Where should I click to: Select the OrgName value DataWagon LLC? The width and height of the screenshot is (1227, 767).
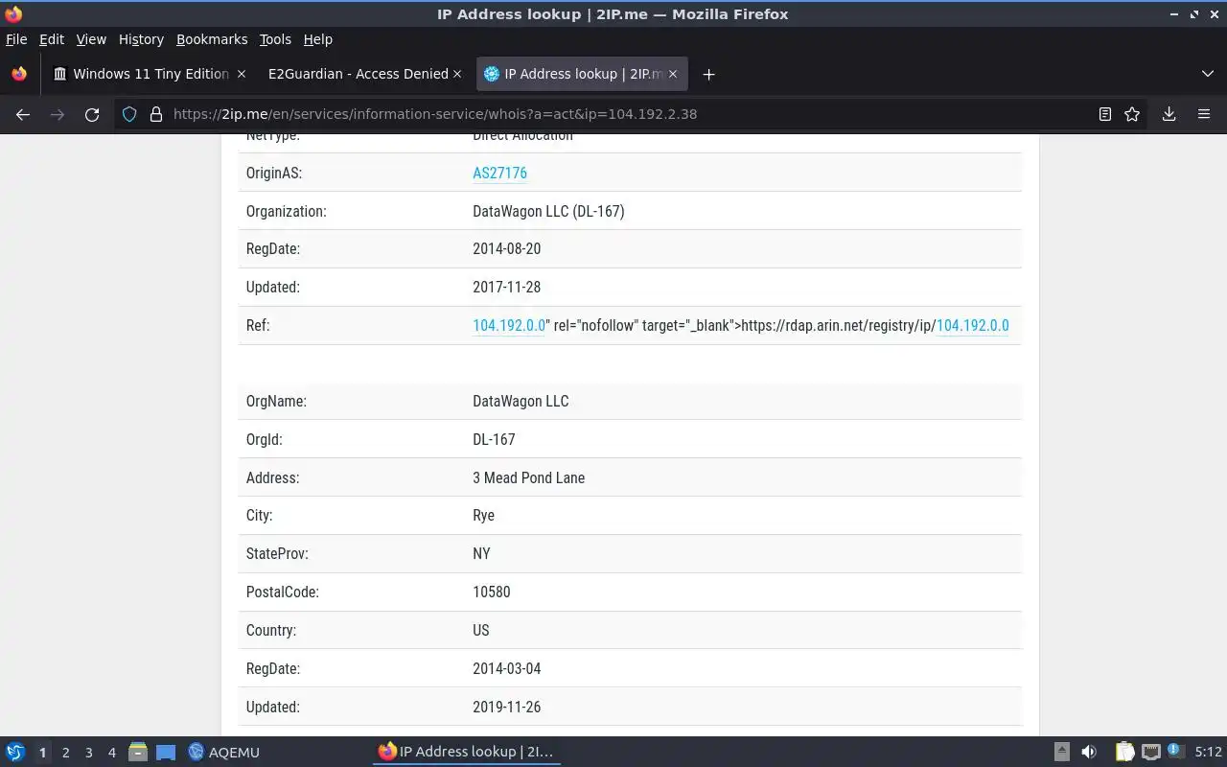[521, 401]
